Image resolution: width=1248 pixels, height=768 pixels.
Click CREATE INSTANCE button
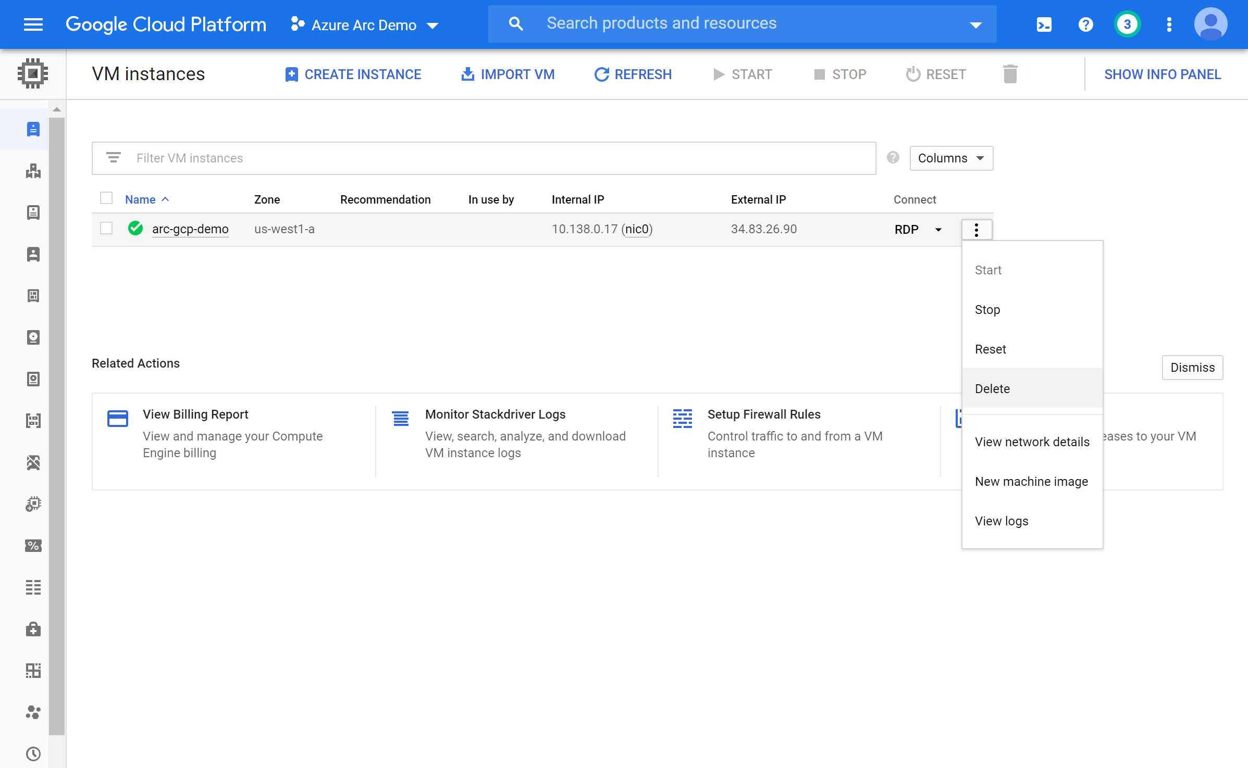point(353,74)
